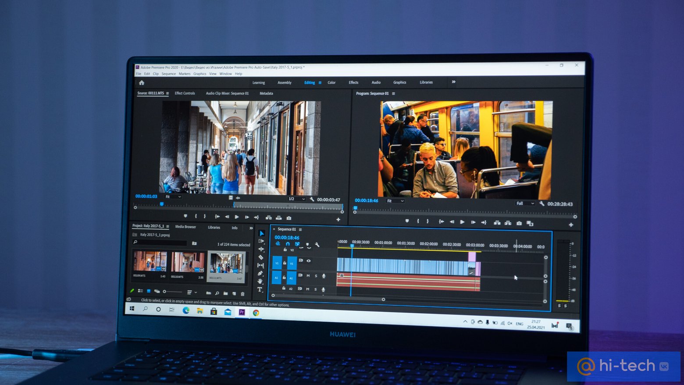Open Source panel menu
684x385 pixels.
[x=167, y=93]
